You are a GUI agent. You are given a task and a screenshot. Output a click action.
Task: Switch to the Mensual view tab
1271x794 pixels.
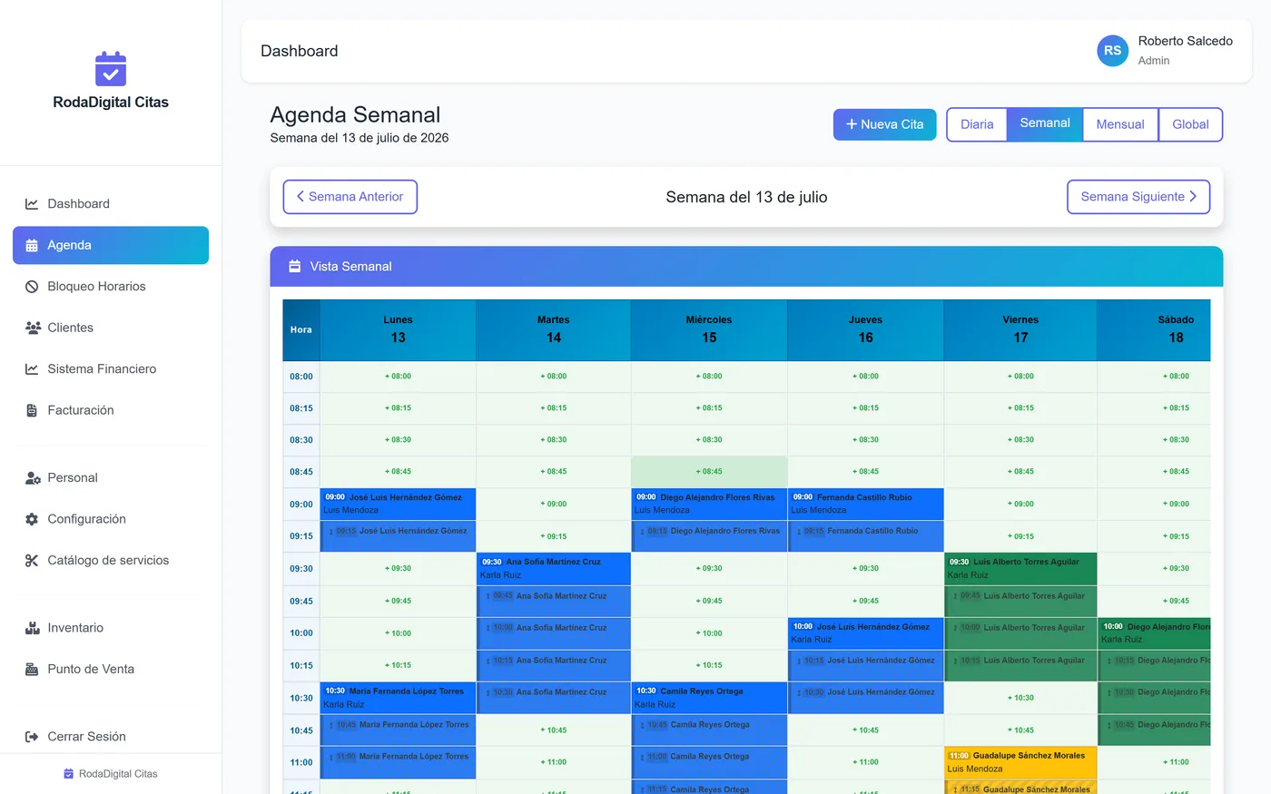click(1120, 124)
